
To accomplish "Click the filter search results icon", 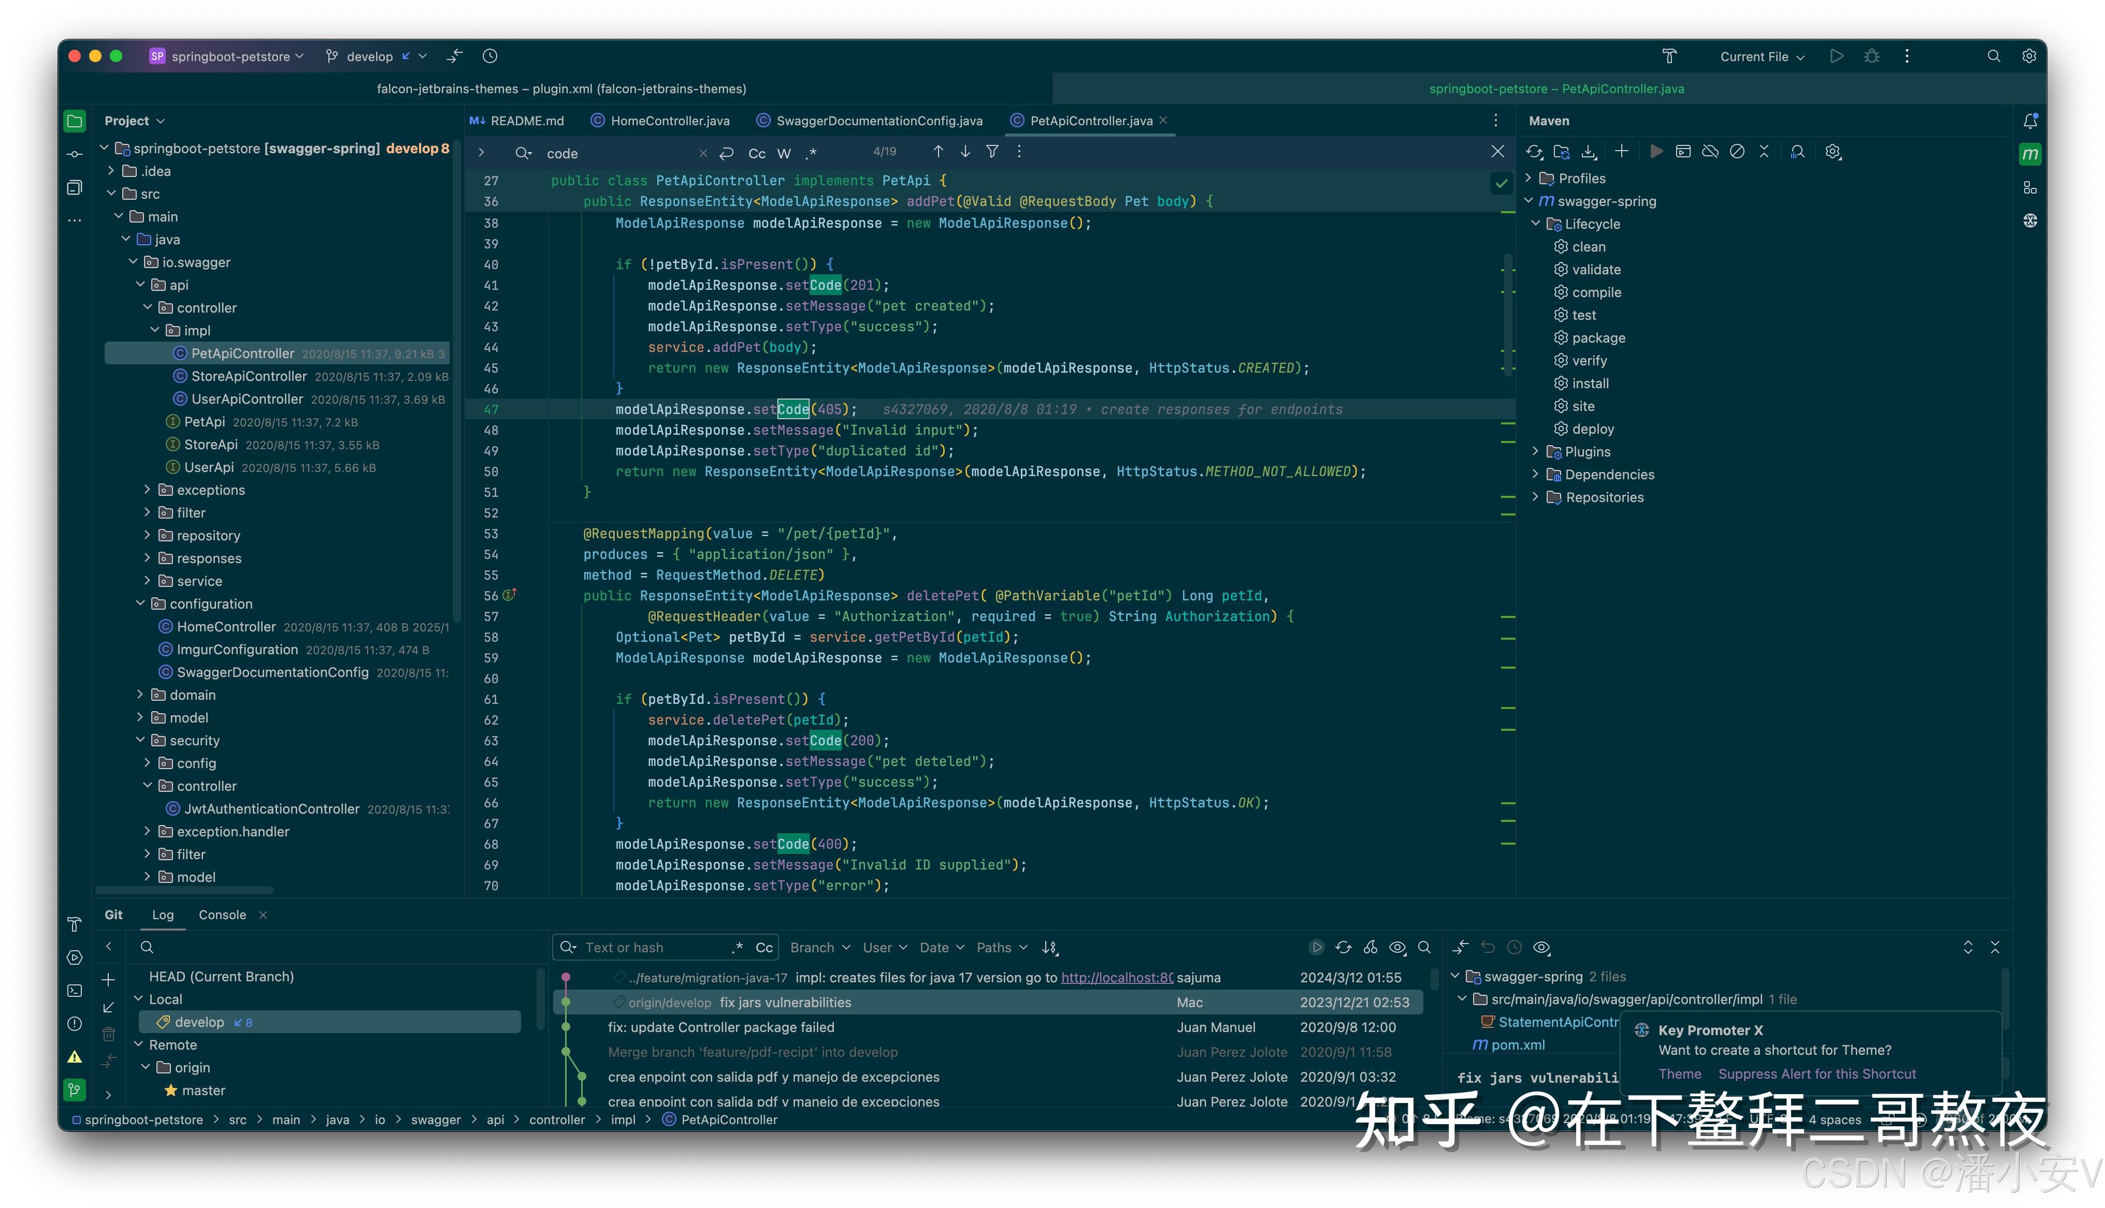I will click(x=992, y=152).
